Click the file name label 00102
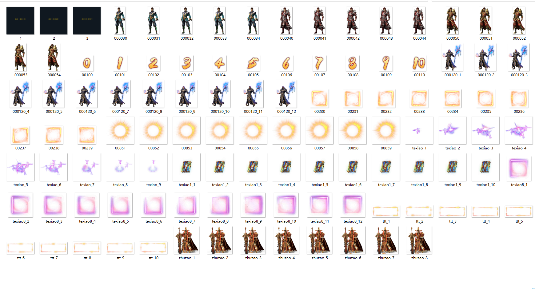 pos(154,75)
